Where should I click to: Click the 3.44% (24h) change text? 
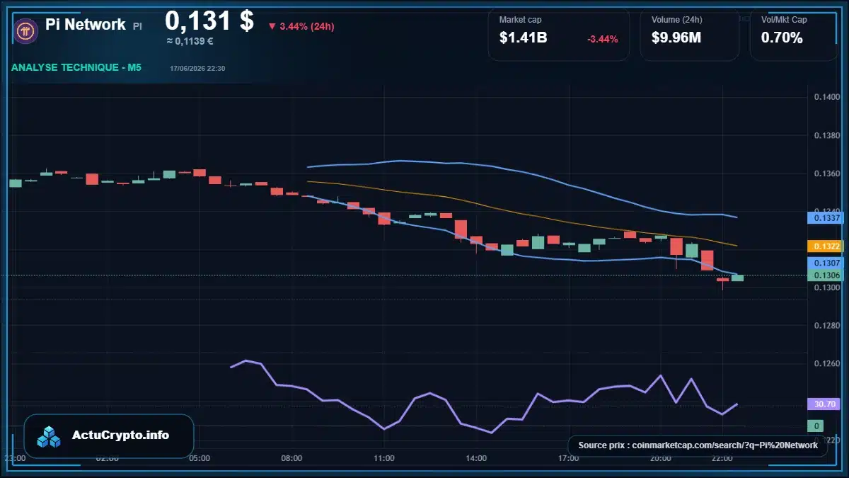307,26
